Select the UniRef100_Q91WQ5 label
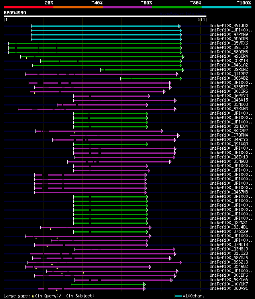This screenshot has width=255, height=299. tap(229, 144)
